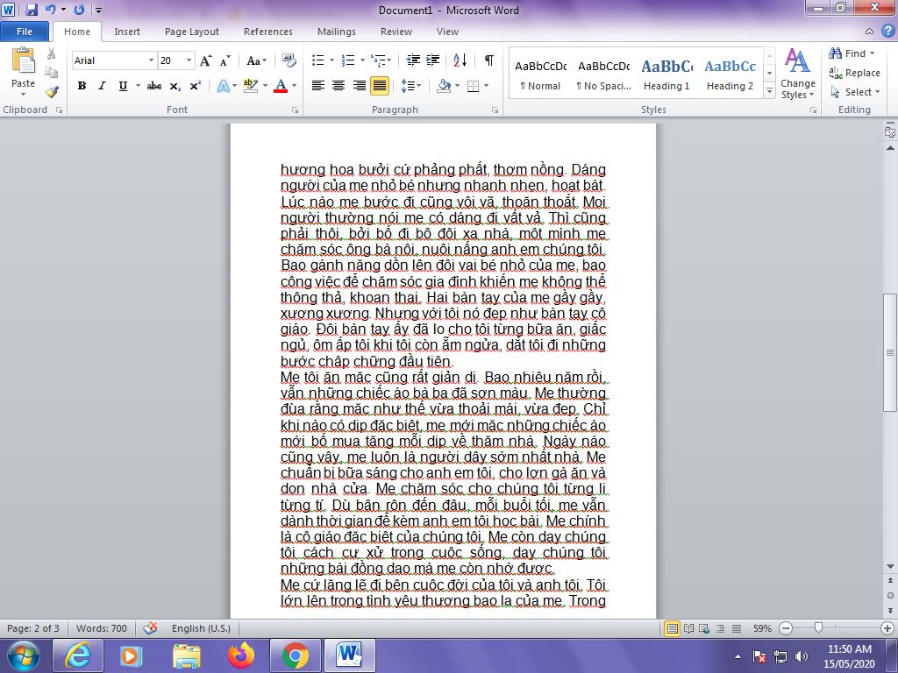Click the Sort A-Z icon

click(460, 60)
